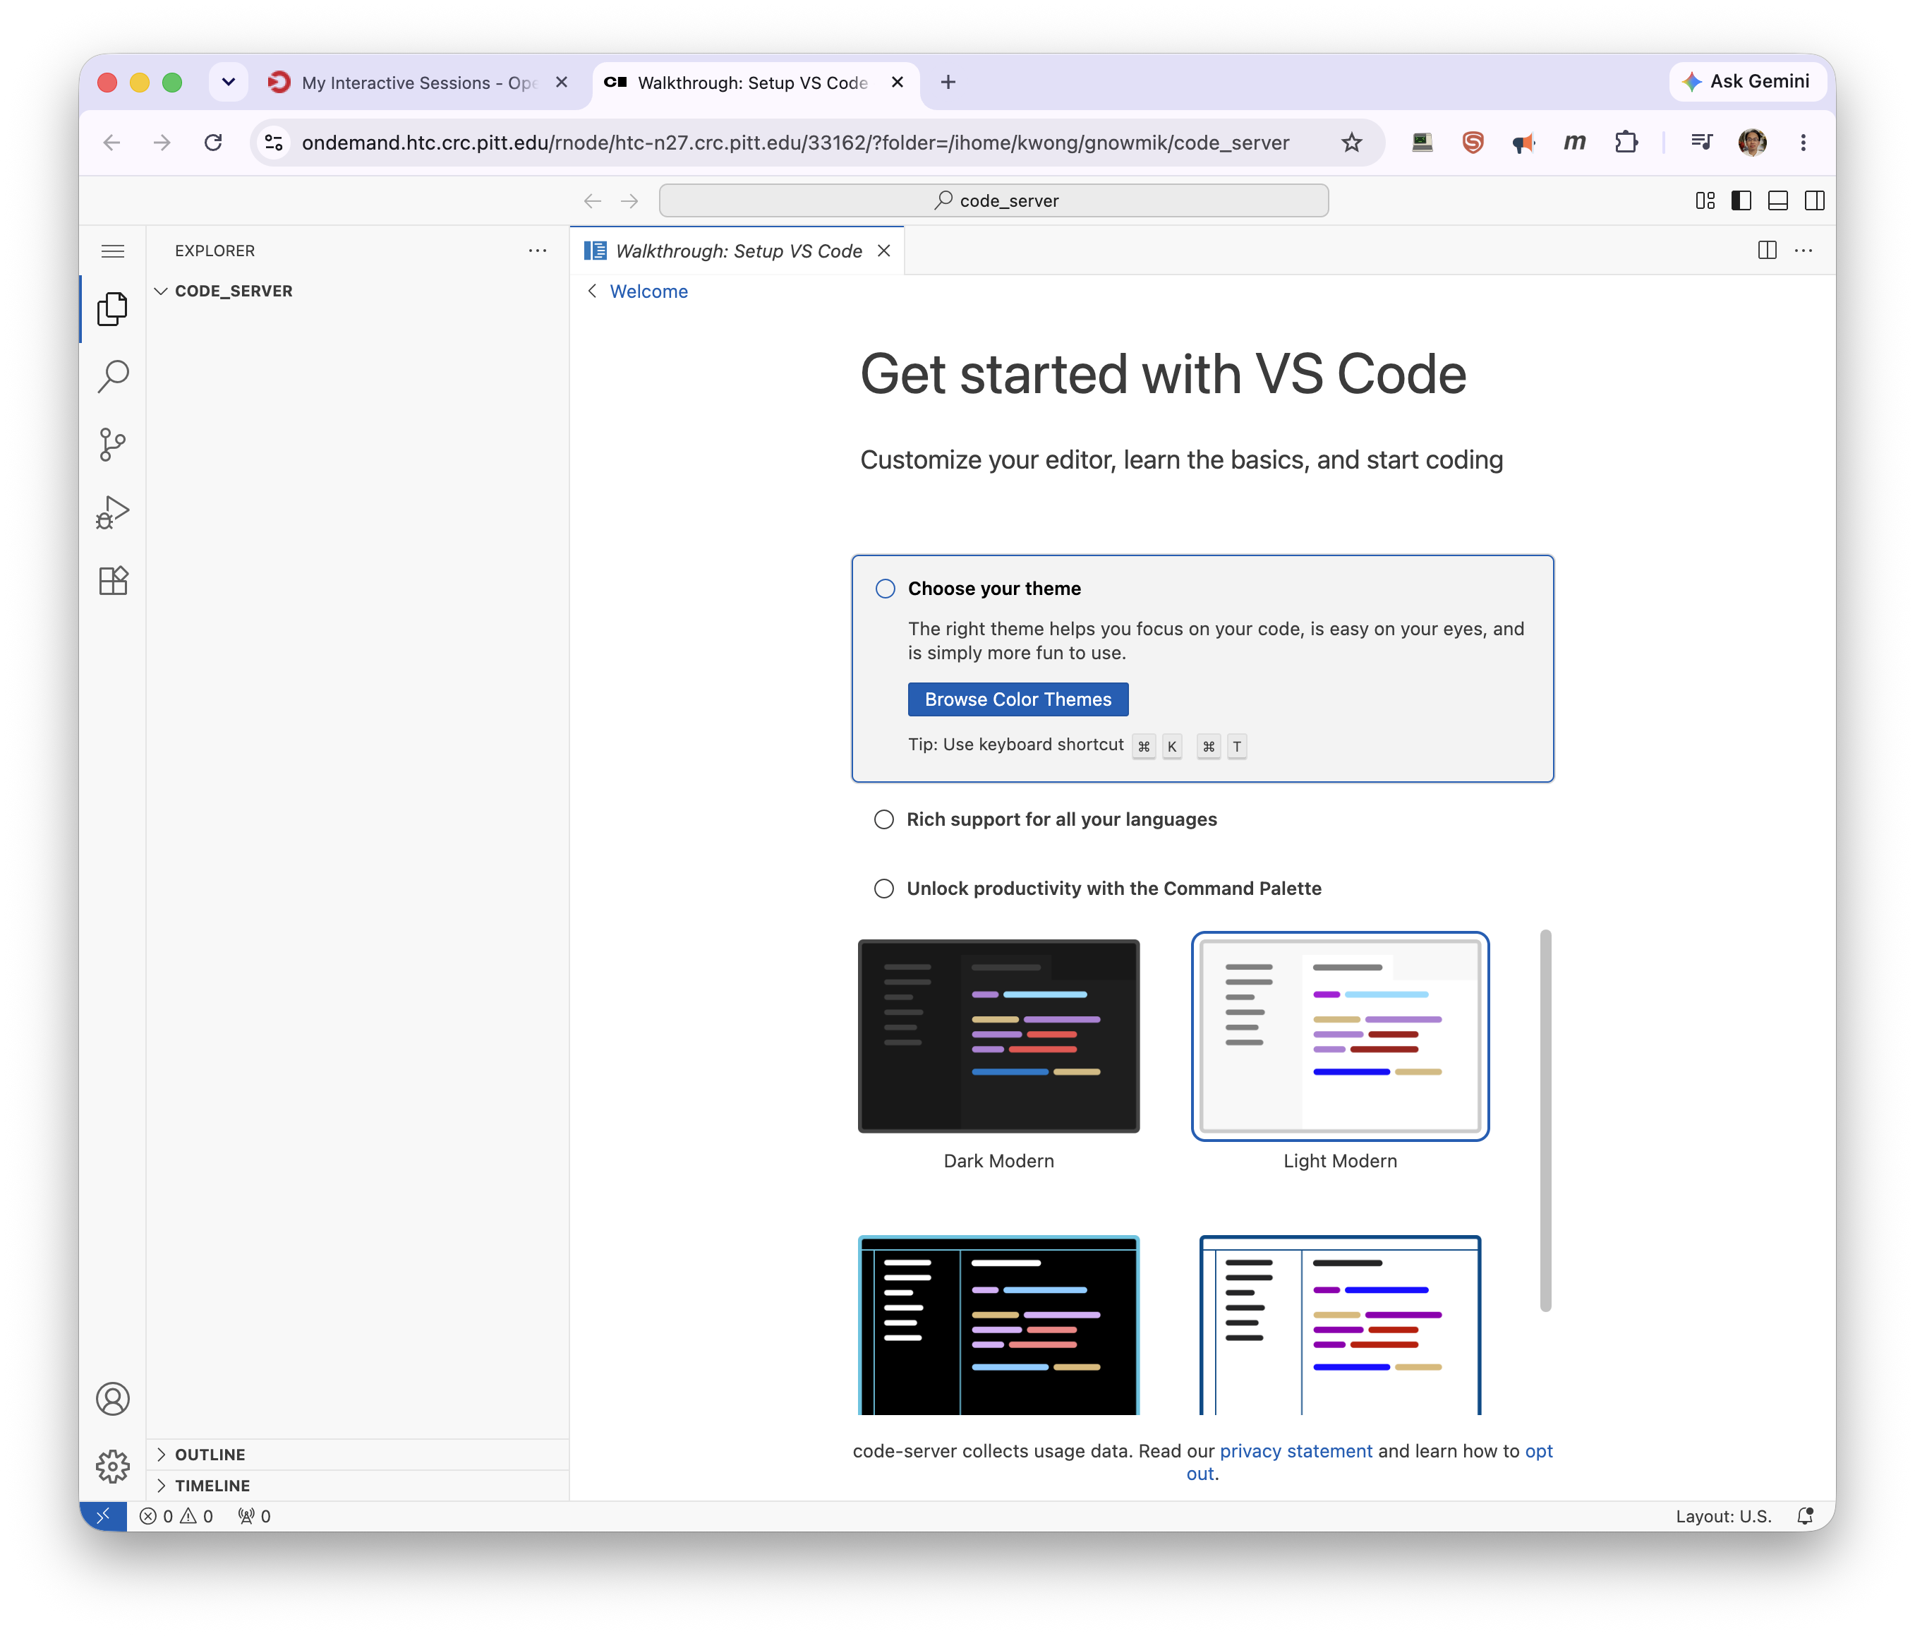The height and width of the screenshot is (1636, 1915).
Task: Select the Choose your theme step circle
Action: [886, 589]
